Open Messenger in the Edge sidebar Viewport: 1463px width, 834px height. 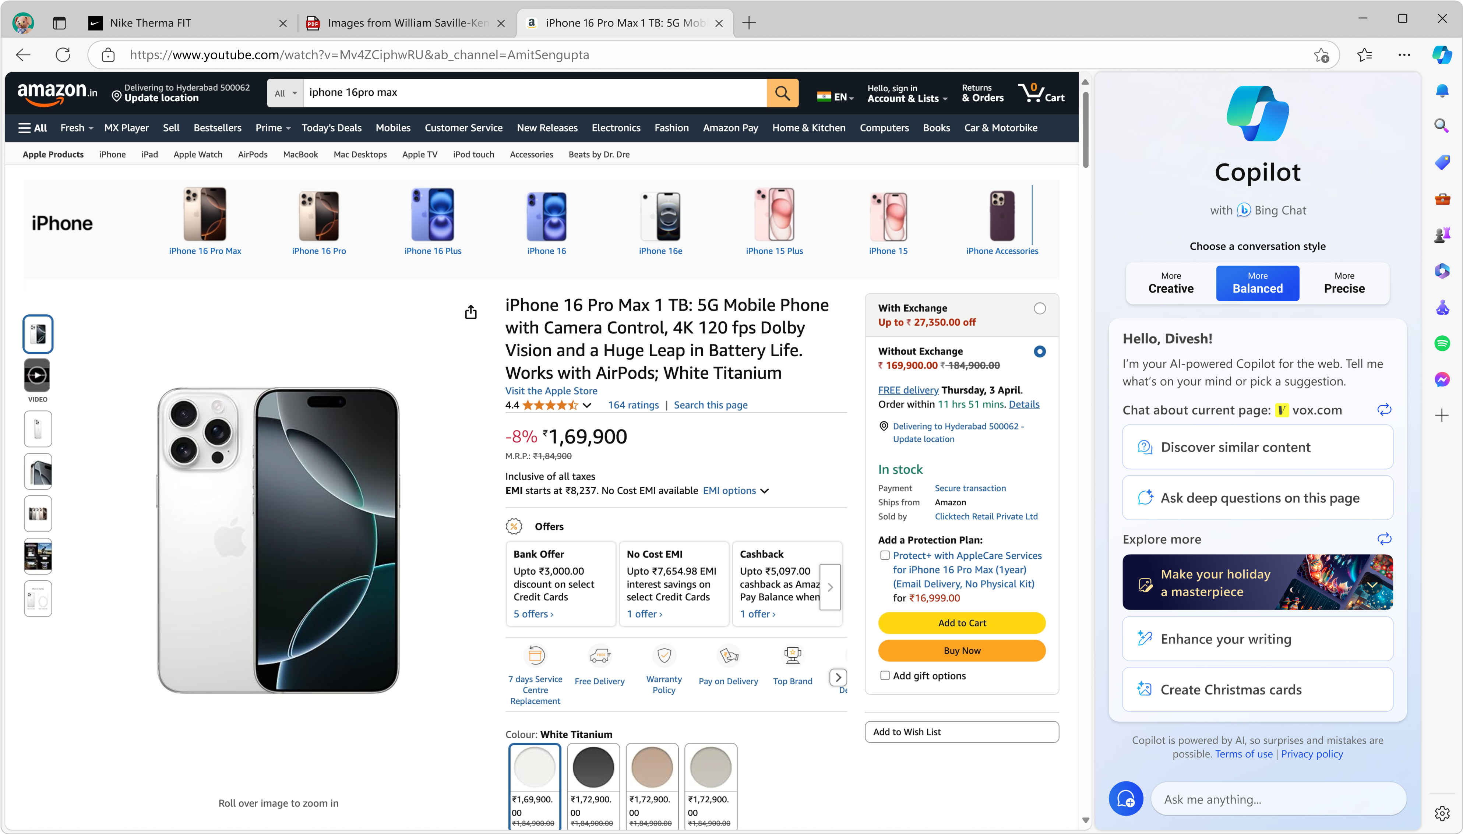tap(1442, 379)
